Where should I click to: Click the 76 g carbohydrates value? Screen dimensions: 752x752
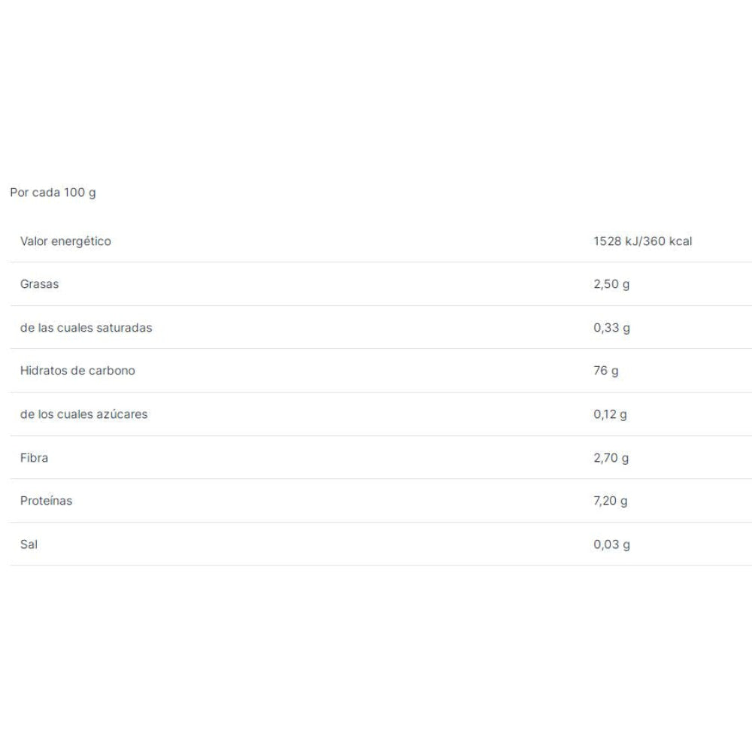605,371
